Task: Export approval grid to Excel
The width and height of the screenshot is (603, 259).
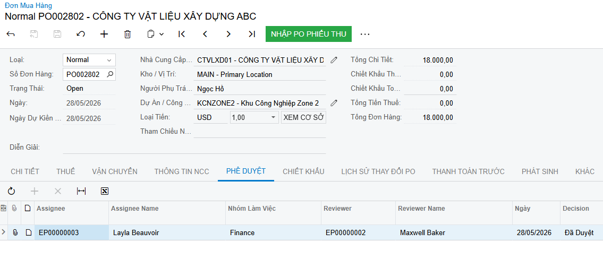Action: pos(105,191)
